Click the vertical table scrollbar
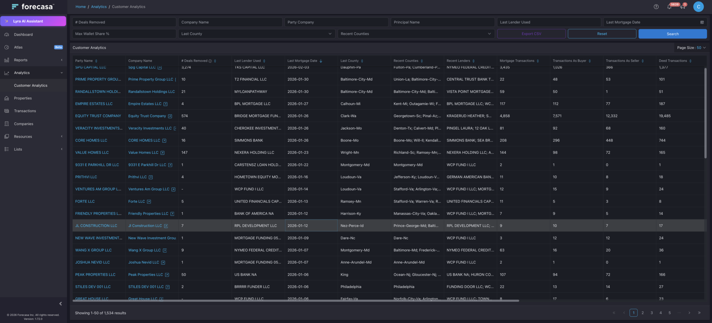Viewport: 712px width, 323px height. click(706, 113)
